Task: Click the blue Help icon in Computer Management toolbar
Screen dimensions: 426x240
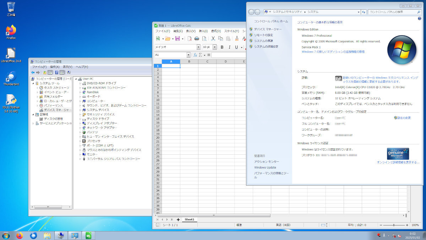Action: [x=57, y=73]
